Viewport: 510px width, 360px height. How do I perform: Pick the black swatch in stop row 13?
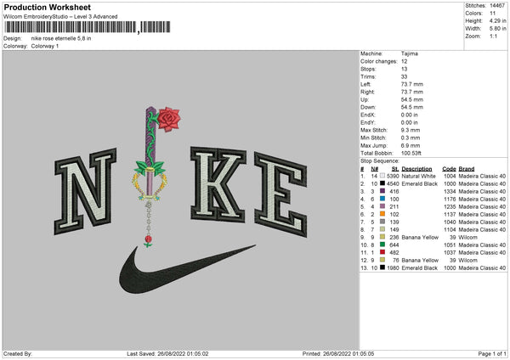pyautogui.click(x=382, y=267)
